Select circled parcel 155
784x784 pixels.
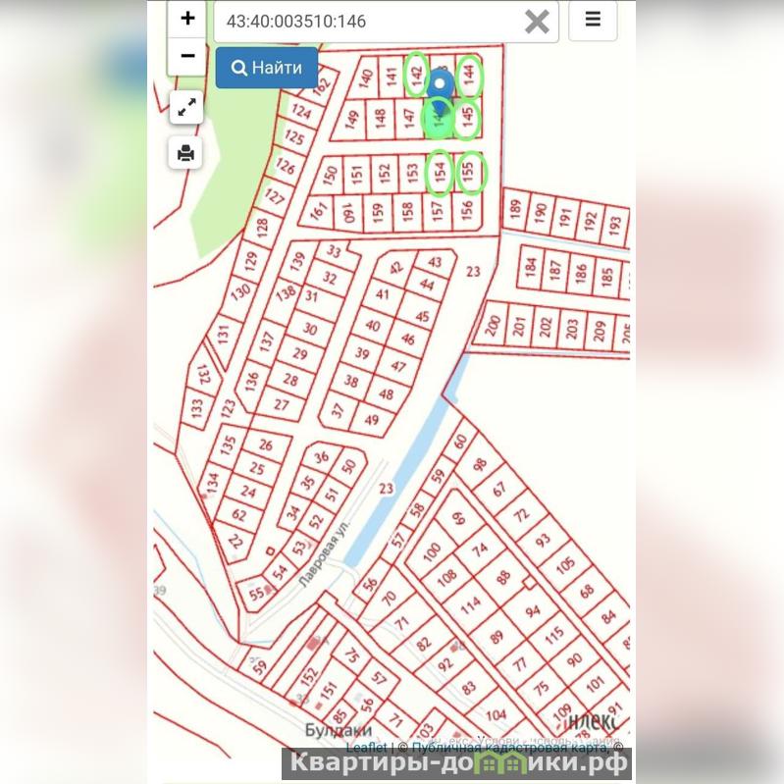pos(471,173)
